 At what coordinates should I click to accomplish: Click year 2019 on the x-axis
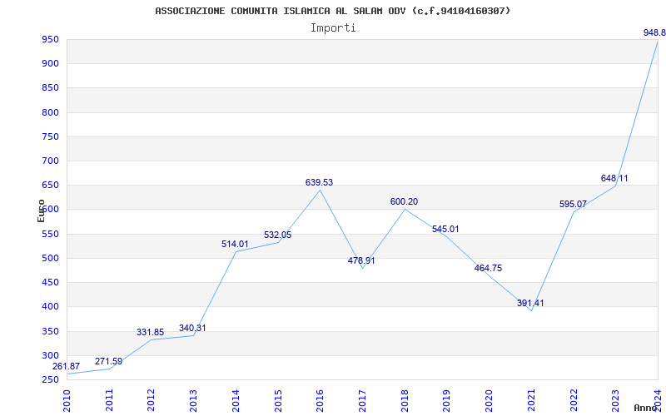coord(446,401)
